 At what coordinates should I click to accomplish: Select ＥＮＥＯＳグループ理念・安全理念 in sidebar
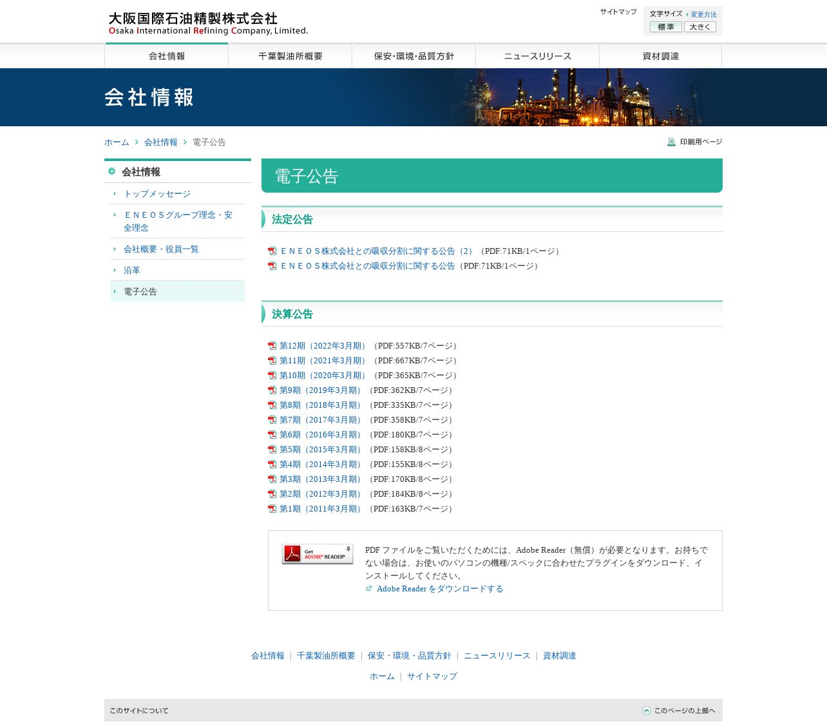(x=178, y=221)
